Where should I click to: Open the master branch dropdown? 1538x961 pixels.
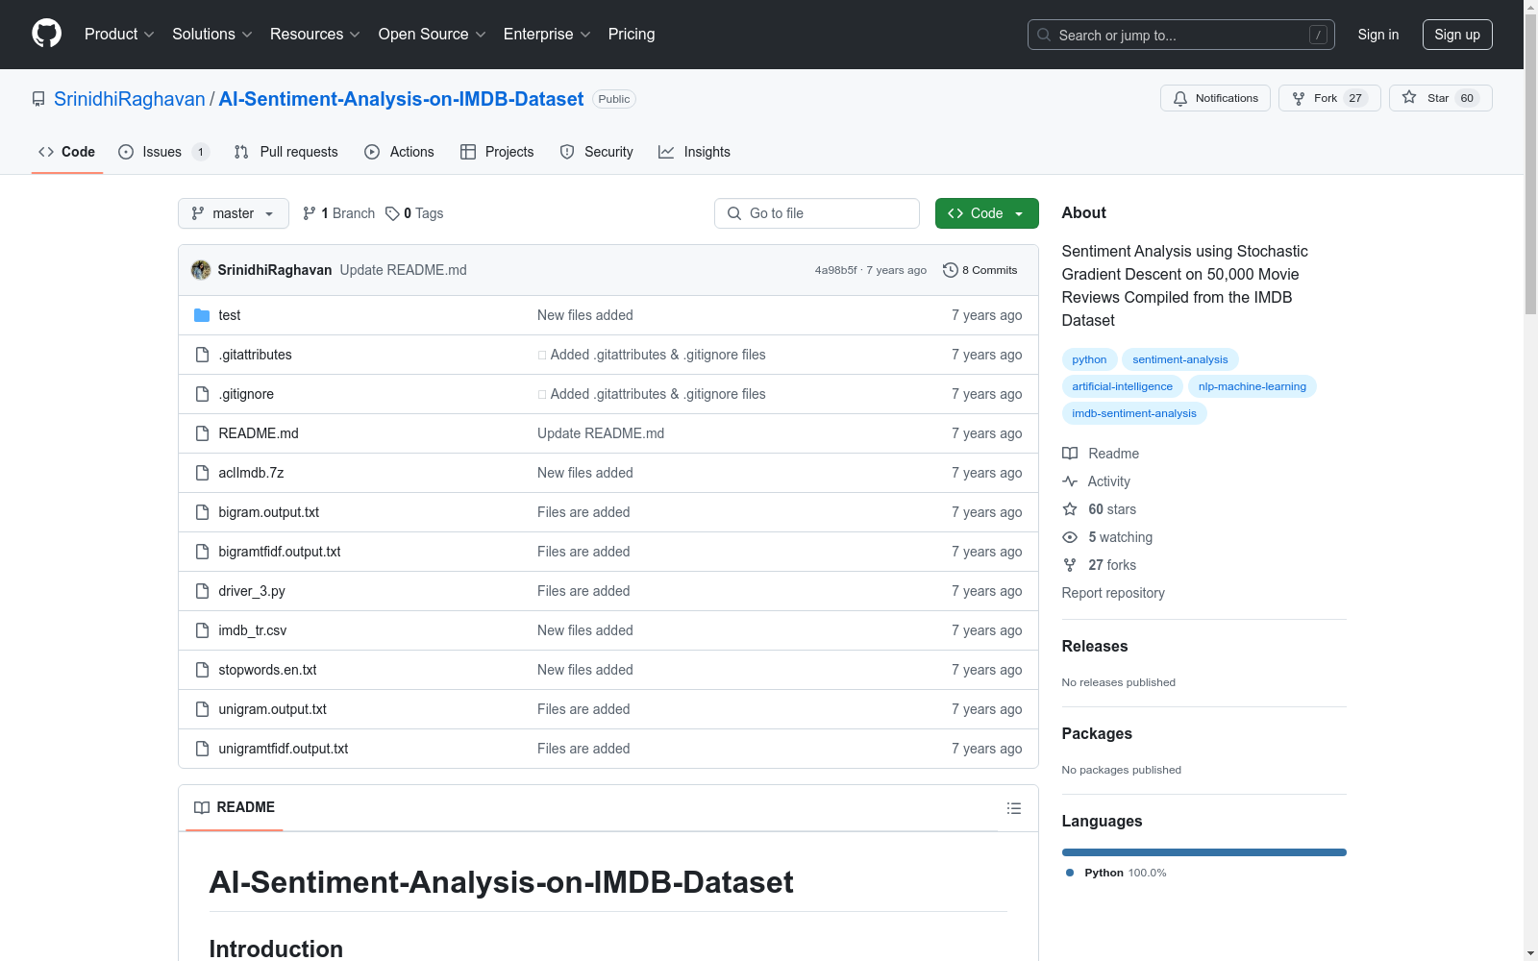(x=234, y=213)
